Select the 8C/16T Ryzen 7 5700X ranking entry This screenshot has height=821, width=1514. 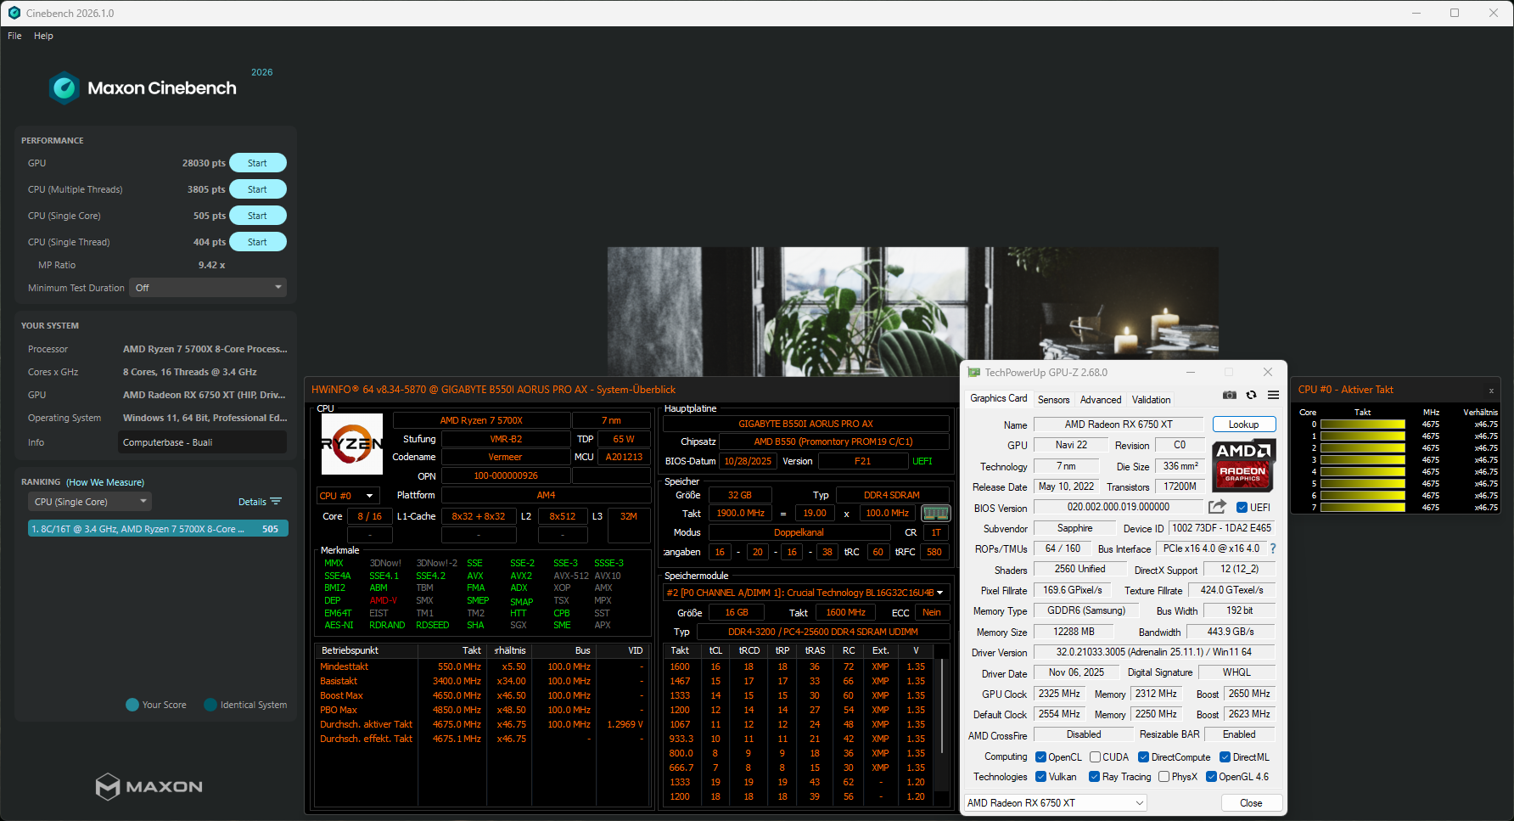(158, 529)
